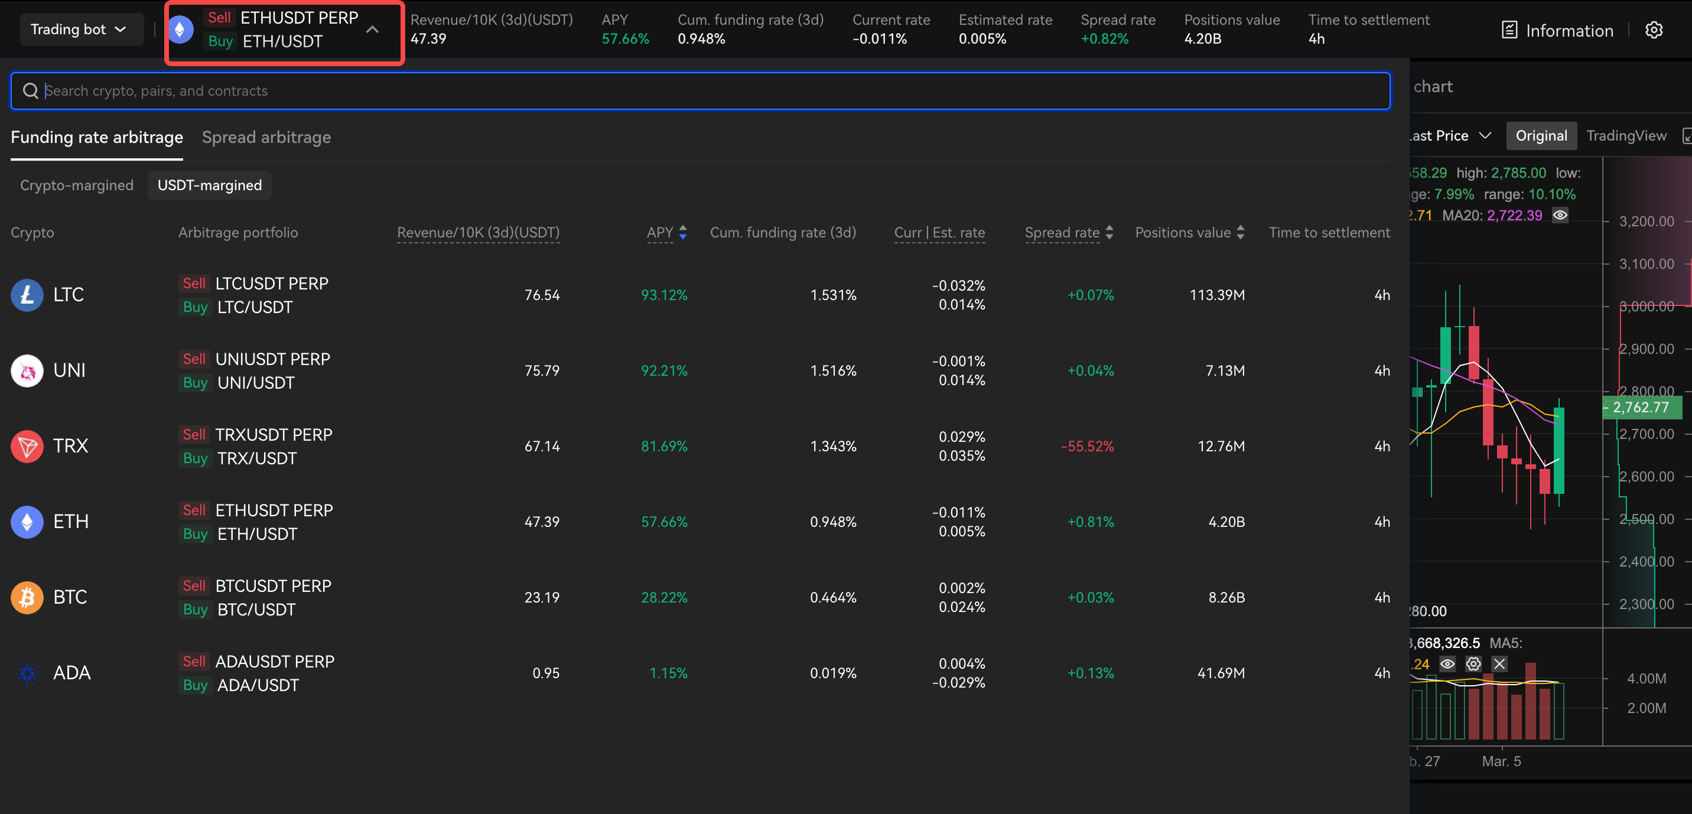The height and width of the screenshot is (814, 1692).
Task: Click ETH symbol name in table
Action: pos(71,522)
